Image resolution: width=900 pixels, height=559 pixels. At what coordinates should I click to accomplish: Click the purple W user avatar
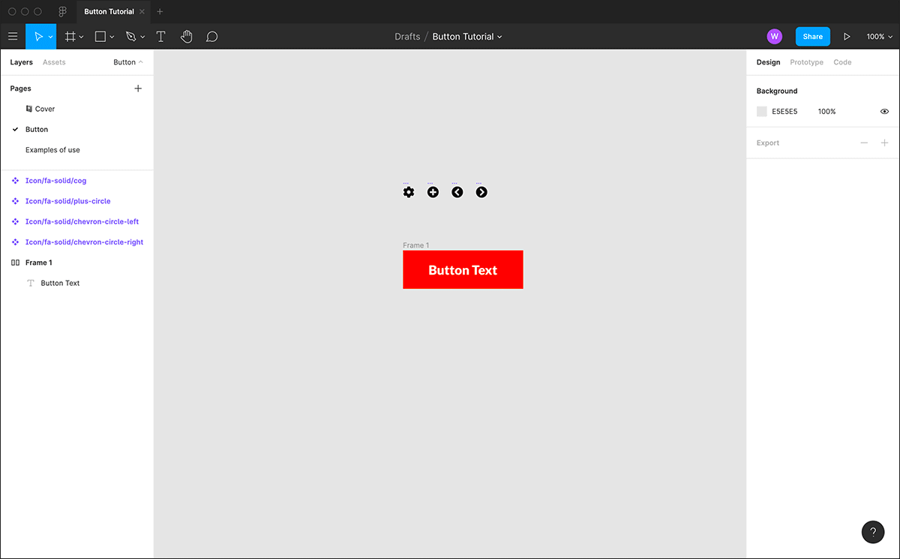(x=775, y=36)
